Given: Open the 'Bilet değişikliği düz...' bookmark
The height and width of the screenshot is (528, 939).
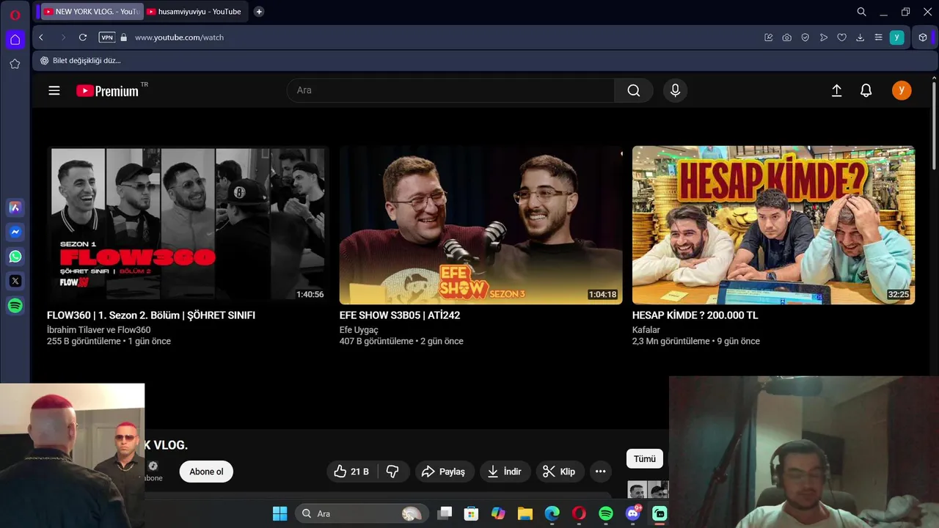Looking at the screenshot, I should (81, 61).
